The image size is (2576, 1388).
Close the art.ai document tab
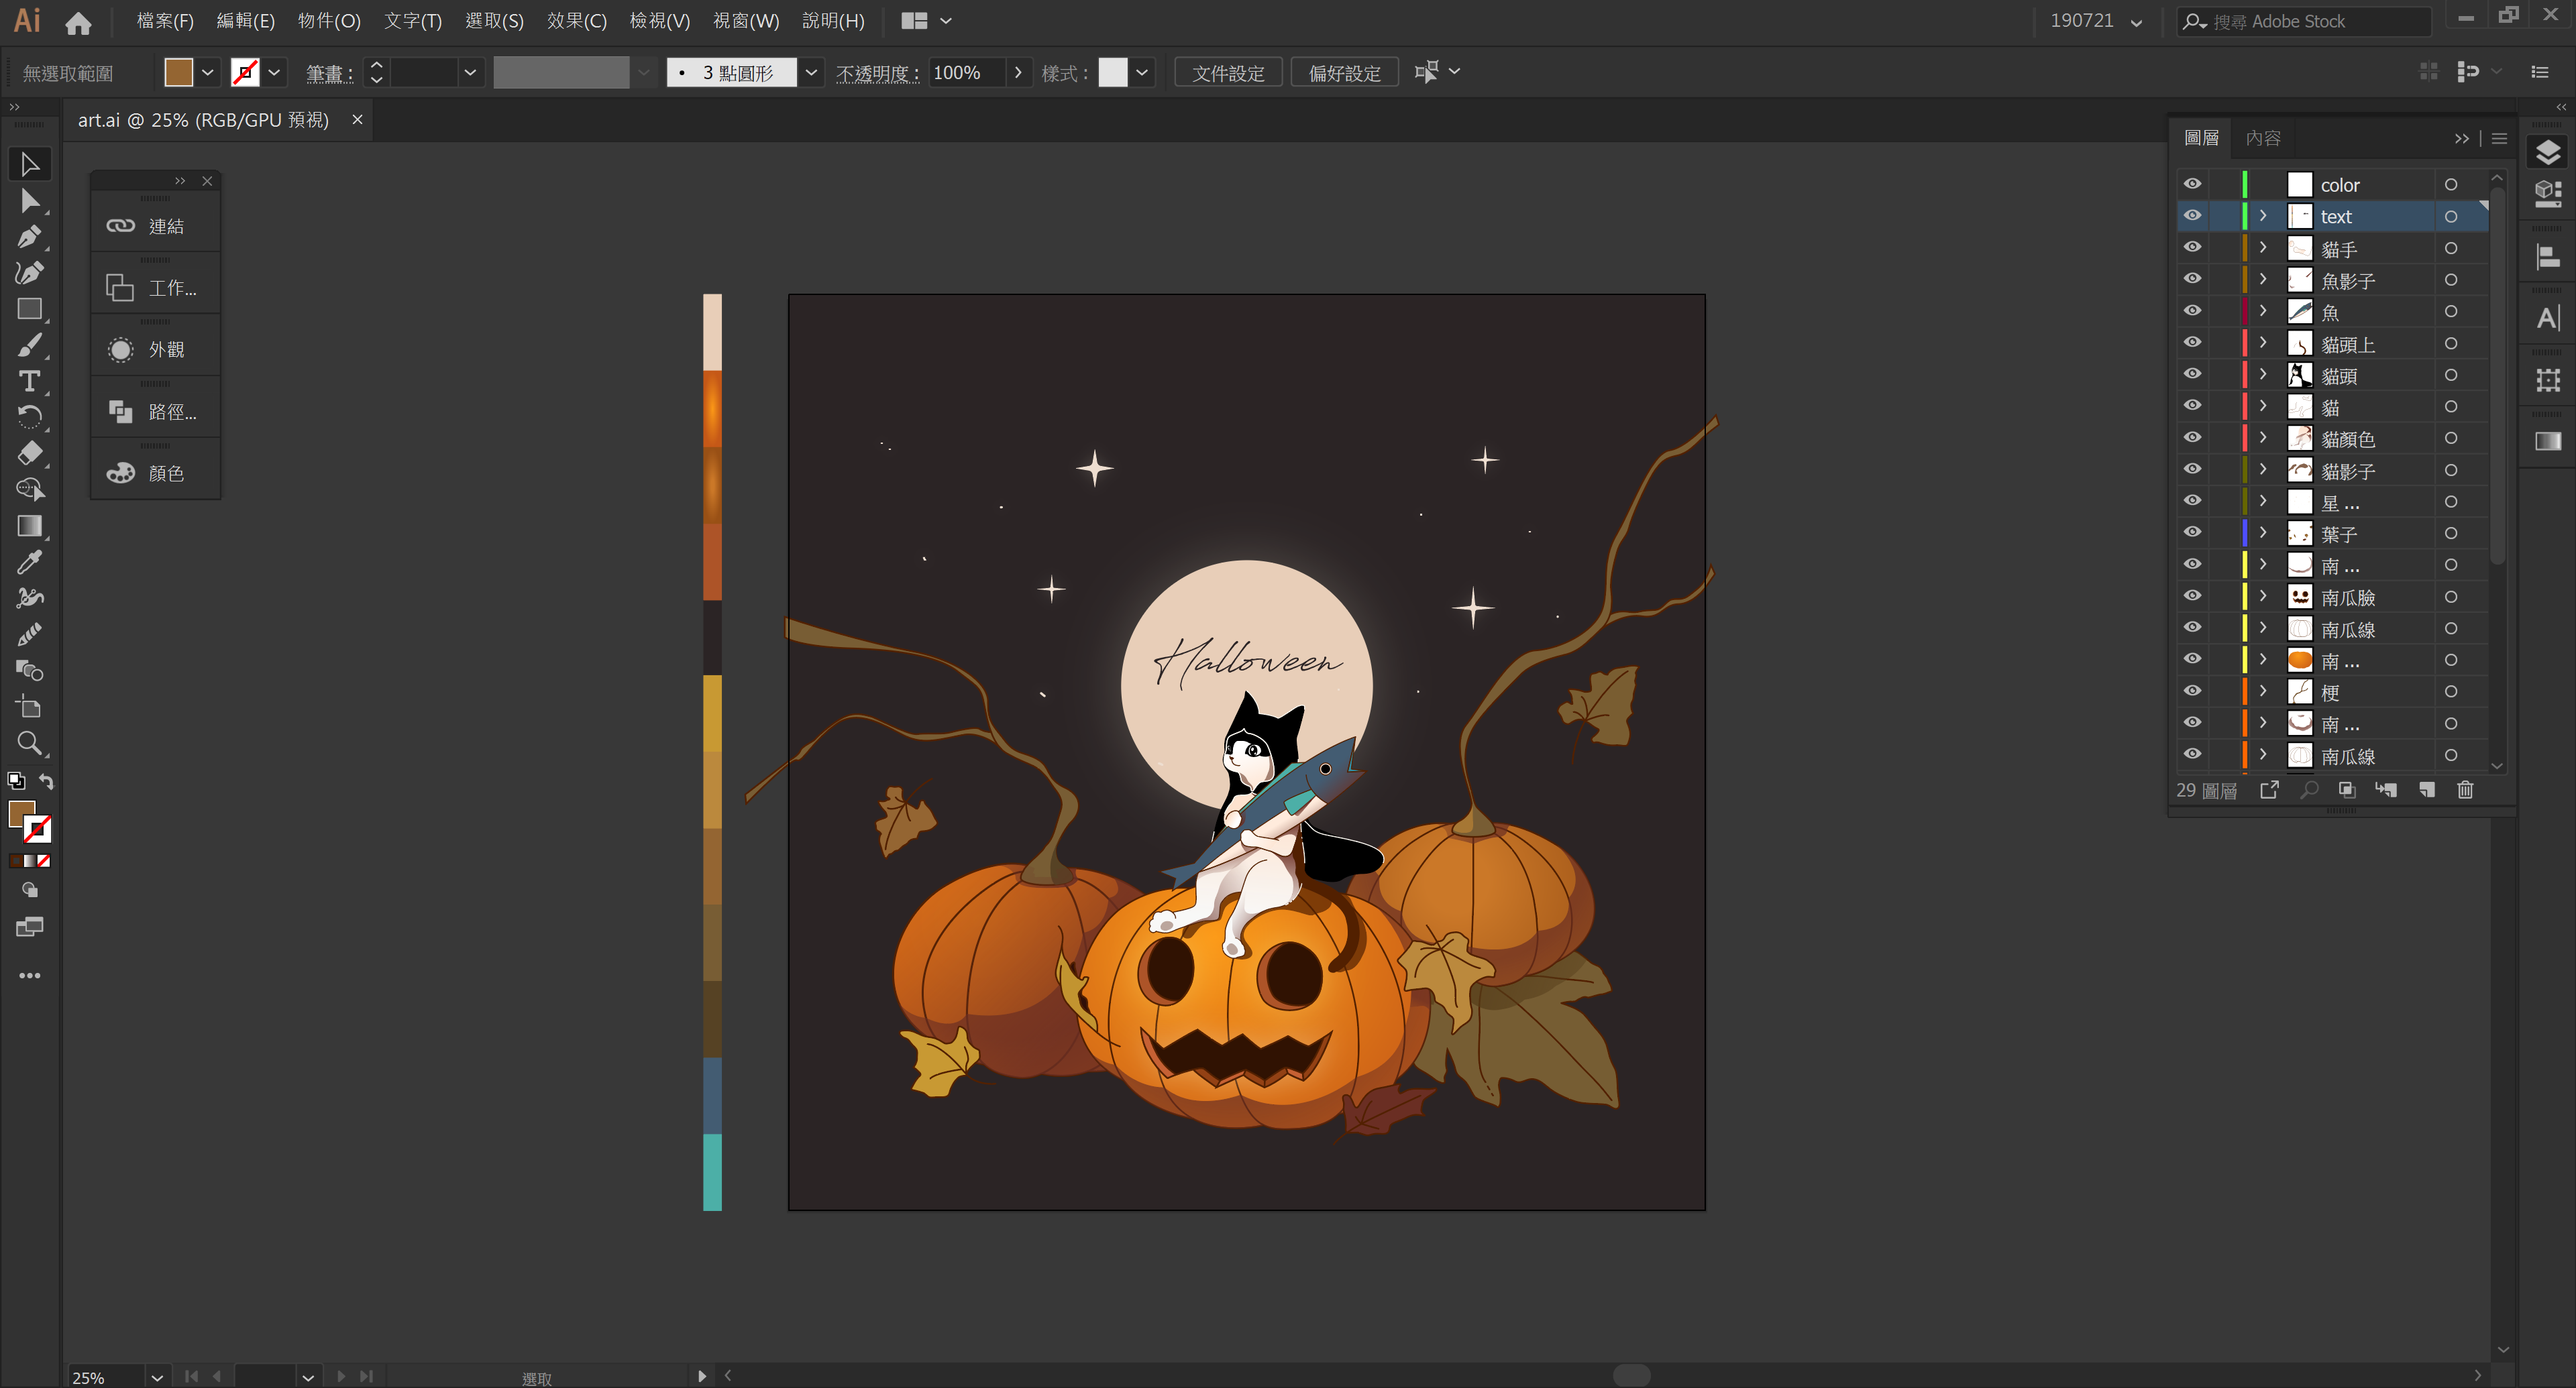click(357, 120)
